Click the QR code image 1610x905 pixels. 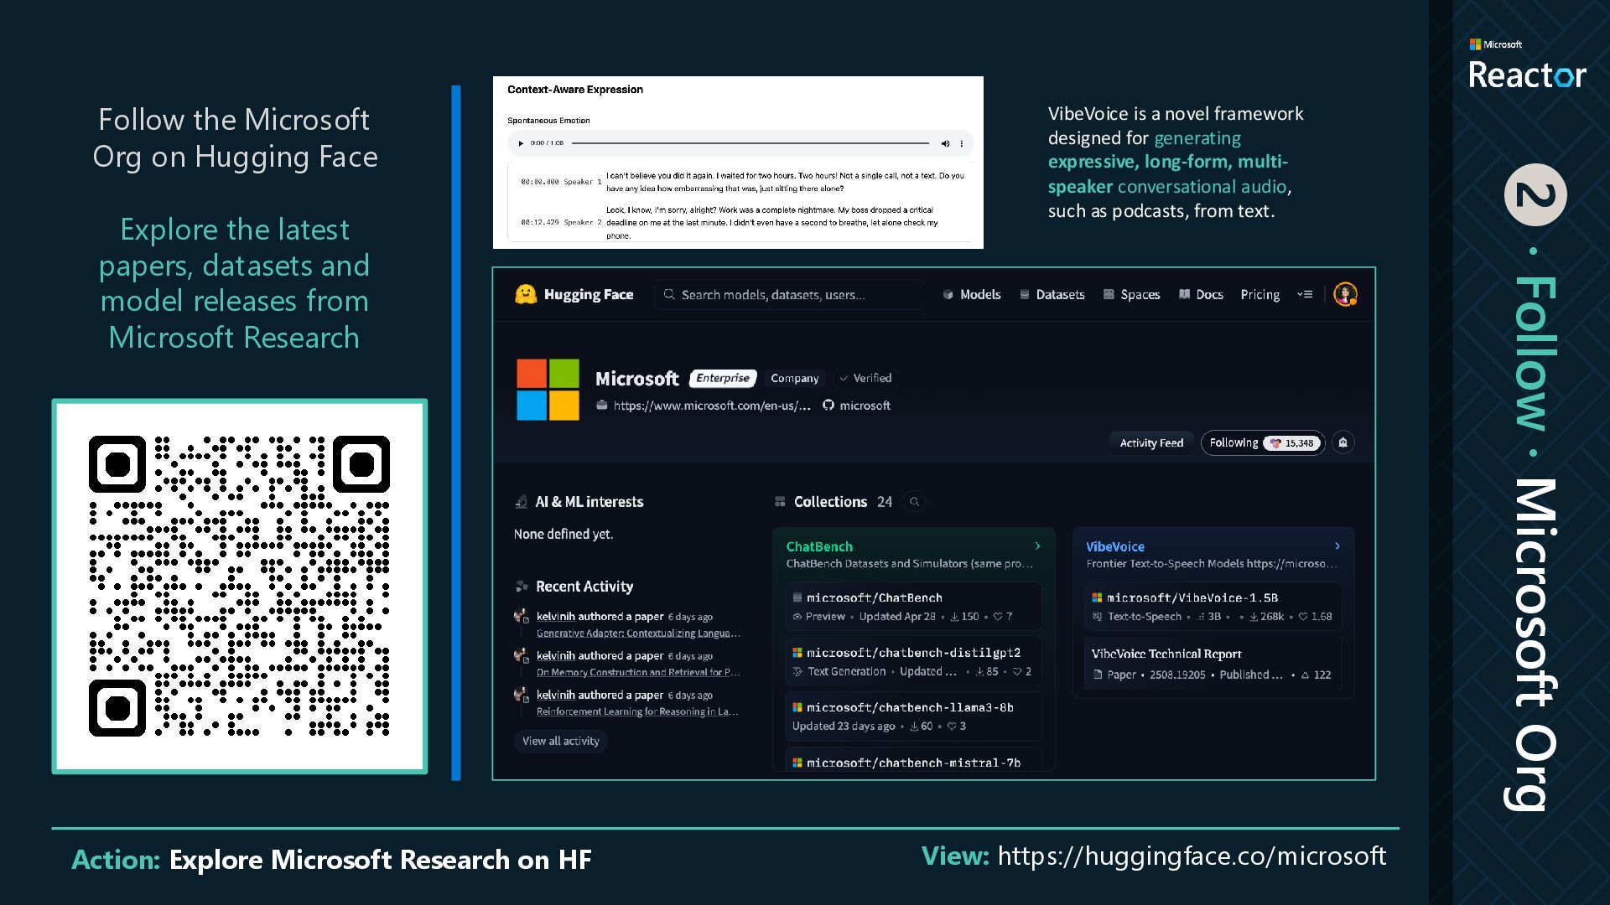click(x=240, y=587)
